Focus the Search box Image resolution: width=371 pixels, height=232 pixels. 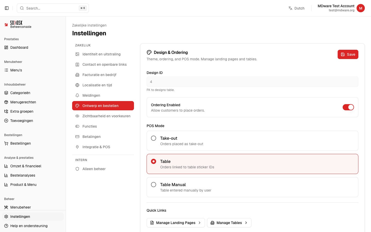(x=53, y=8)
